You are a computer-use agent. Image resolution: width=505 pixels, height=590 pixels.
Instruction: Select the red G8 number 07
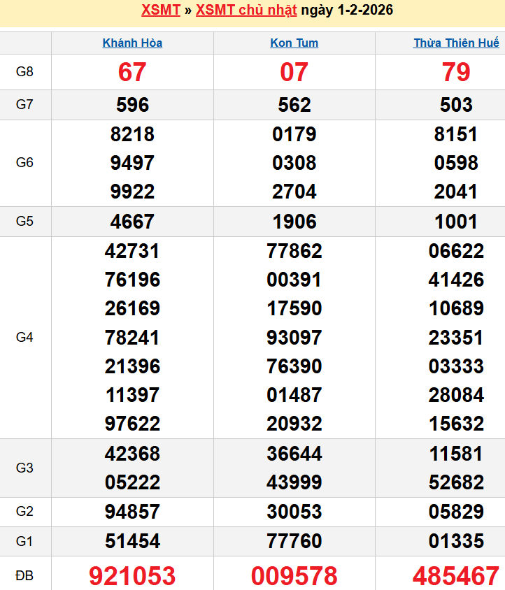click(294, 72)
